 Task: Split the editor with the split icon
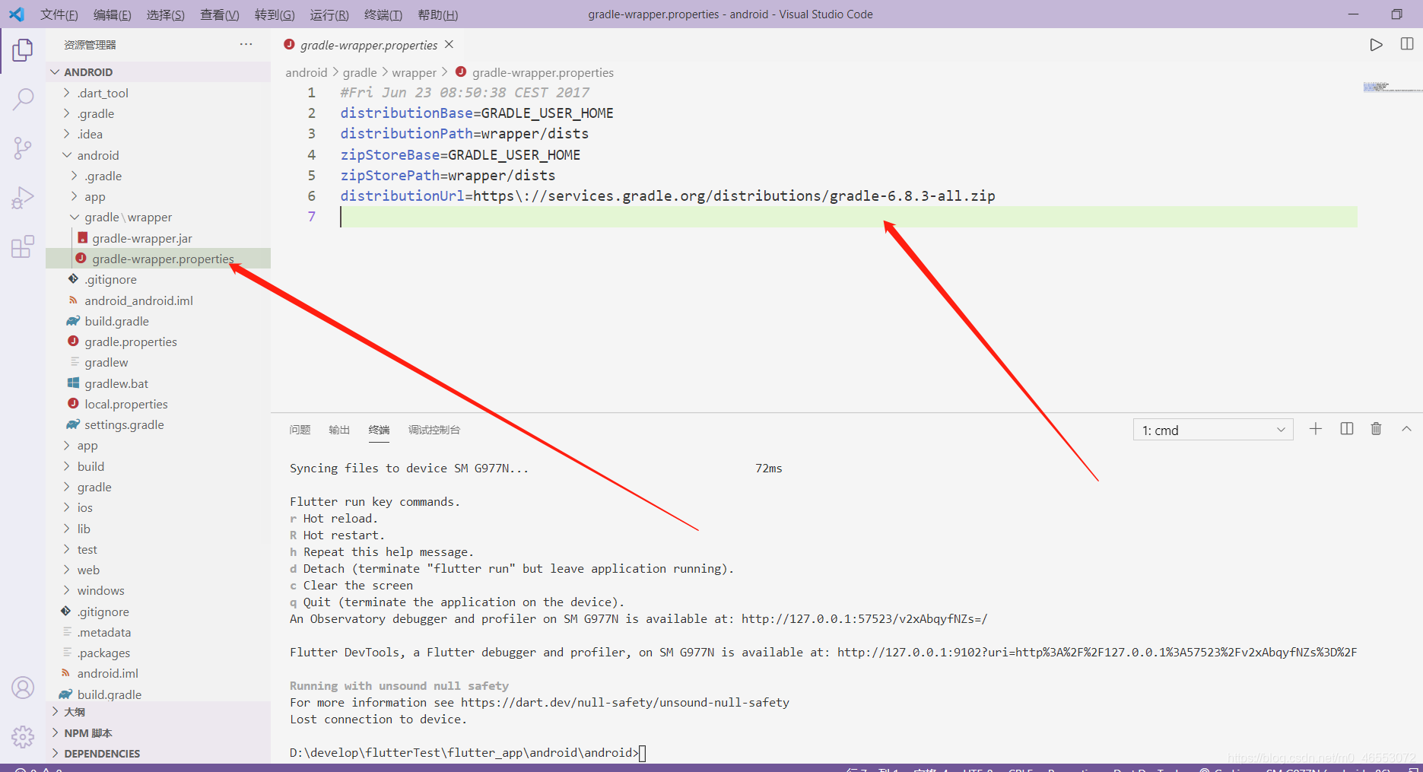(1407, 44)
